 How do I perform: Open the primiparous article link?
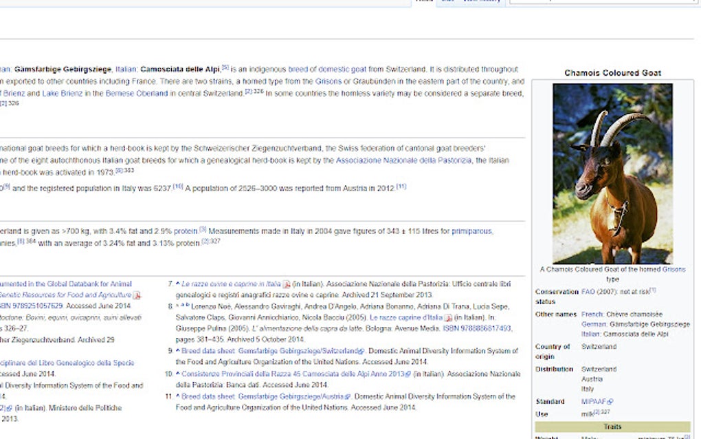tap(473, 231)
